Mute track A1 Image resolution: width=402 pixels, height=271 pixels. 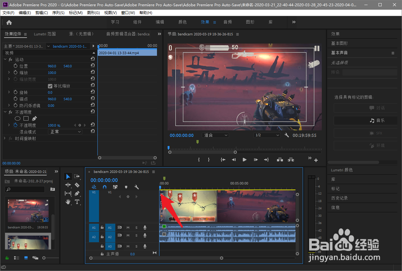128,227
